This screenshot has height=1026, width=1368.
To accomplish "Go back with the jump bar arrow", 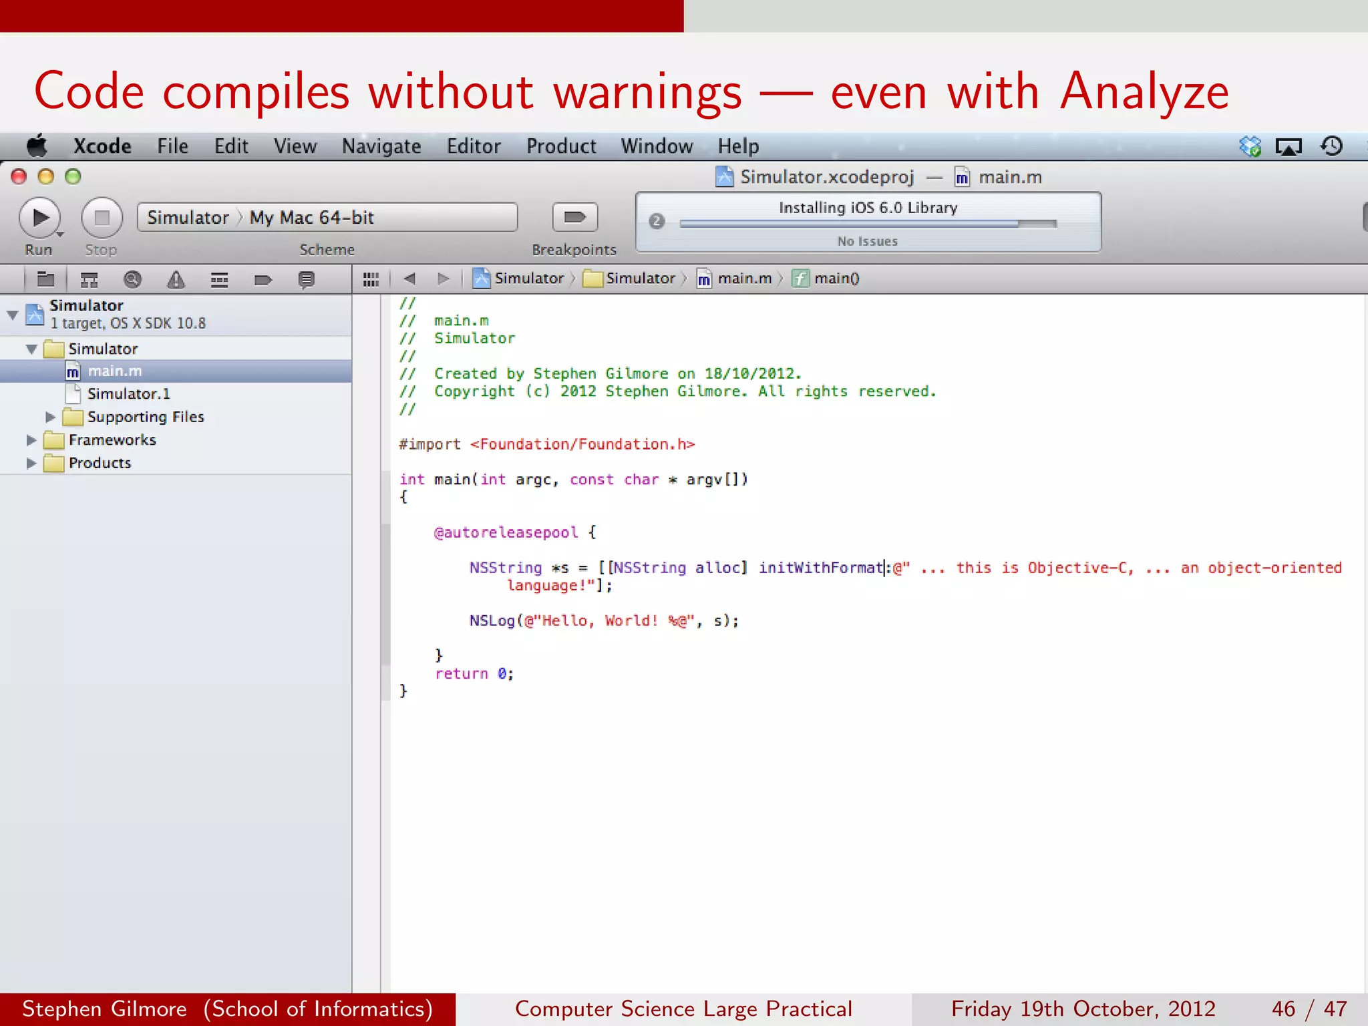I will pyautogui.click(x=409, y=279).
